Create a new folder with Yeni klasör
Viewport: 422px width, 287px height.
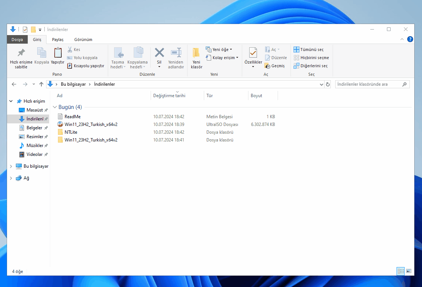click(196, 58)
